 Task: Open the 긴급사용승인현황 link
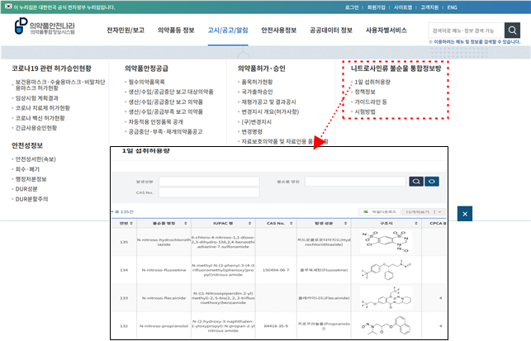tap(36, 128)
